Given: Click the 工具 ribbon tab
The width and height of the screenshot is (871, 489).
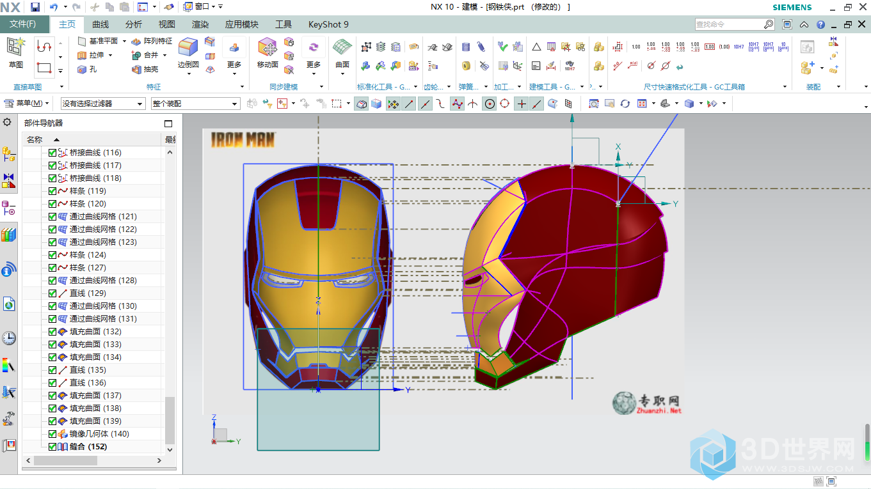Looking at the screenshot, I should click(x=284, y=24).
